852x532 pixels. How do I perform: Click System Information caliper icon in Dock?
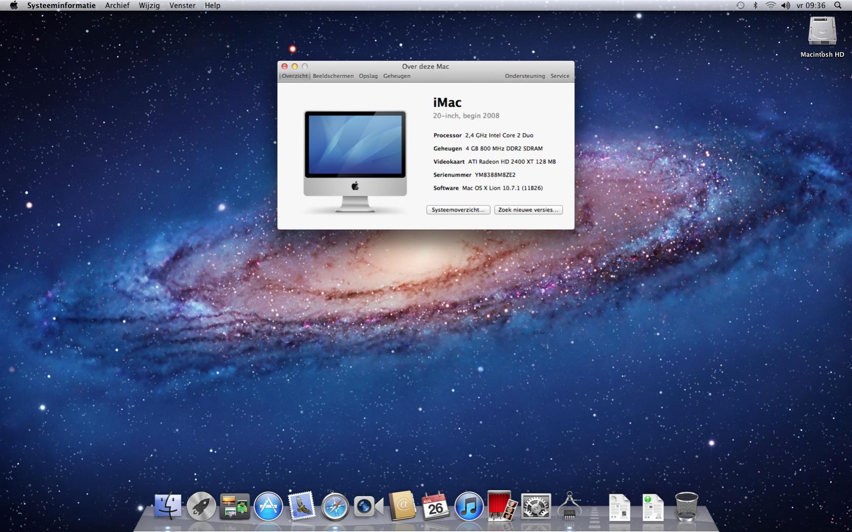click(569, 506)
